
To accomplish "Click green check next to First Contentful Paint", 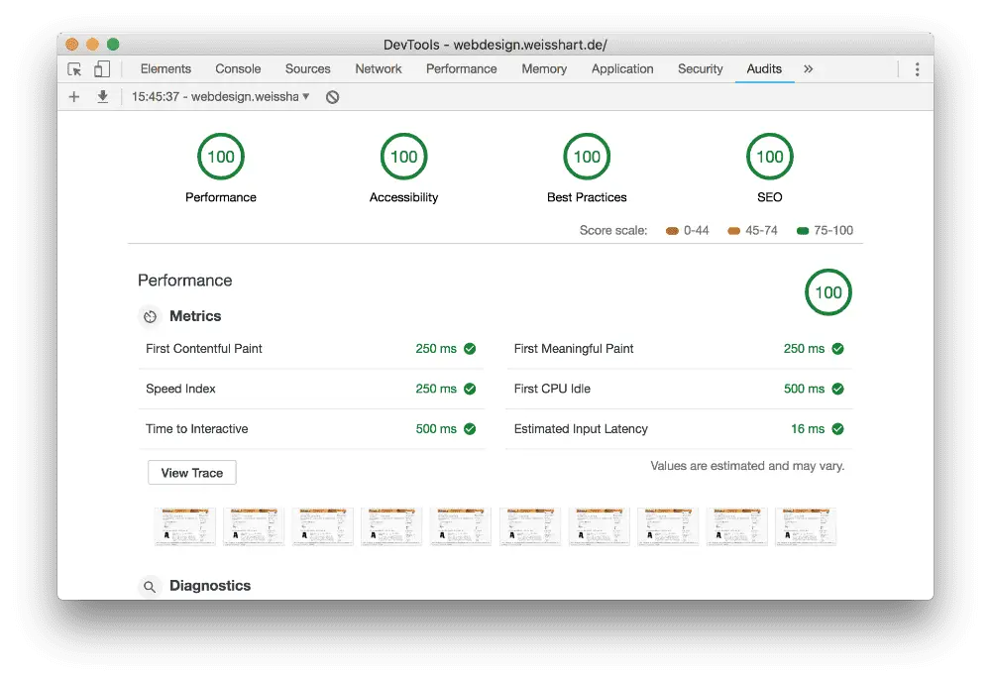I will (470, 349).
